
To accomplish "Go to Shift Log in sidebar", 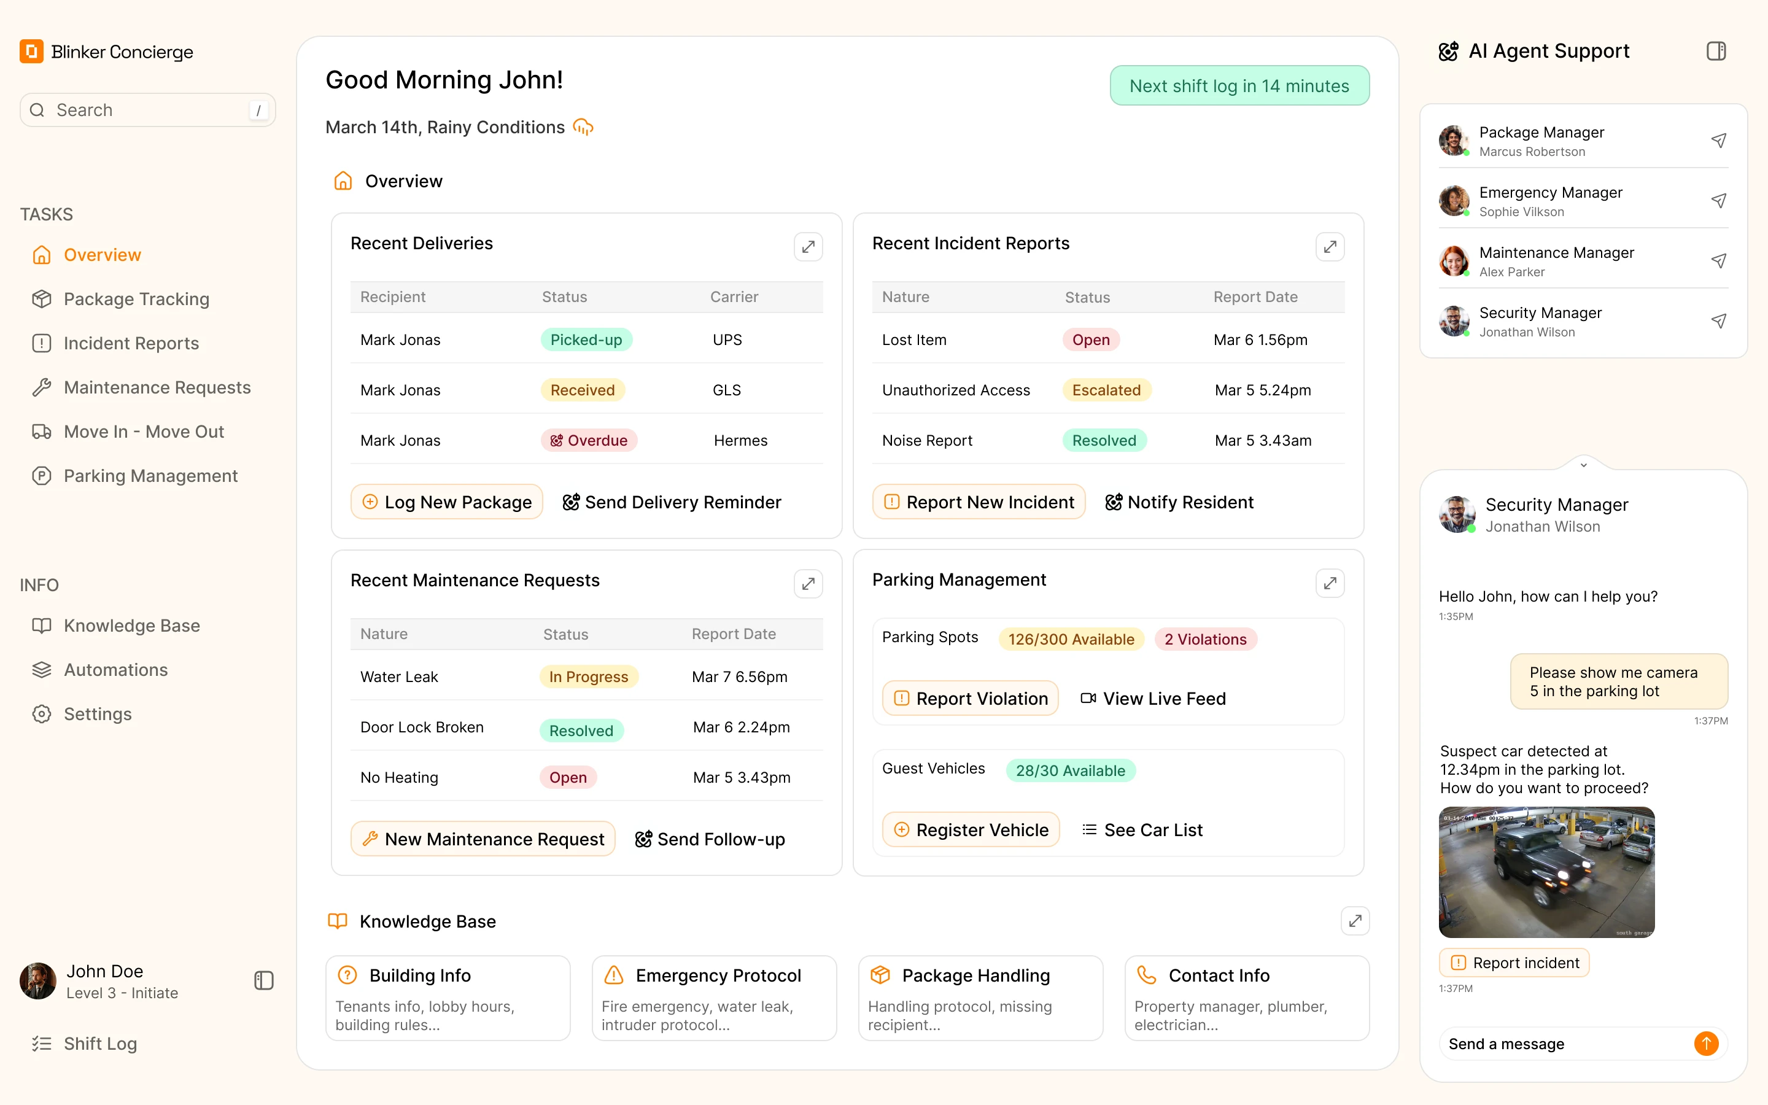I will click(100, 1043).
